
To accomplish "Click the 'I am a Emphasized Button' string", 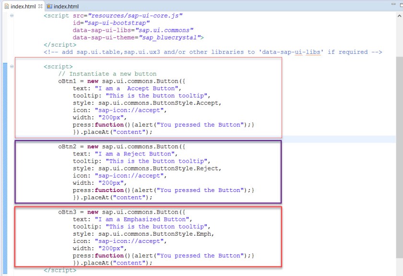I will coord(142,219).
